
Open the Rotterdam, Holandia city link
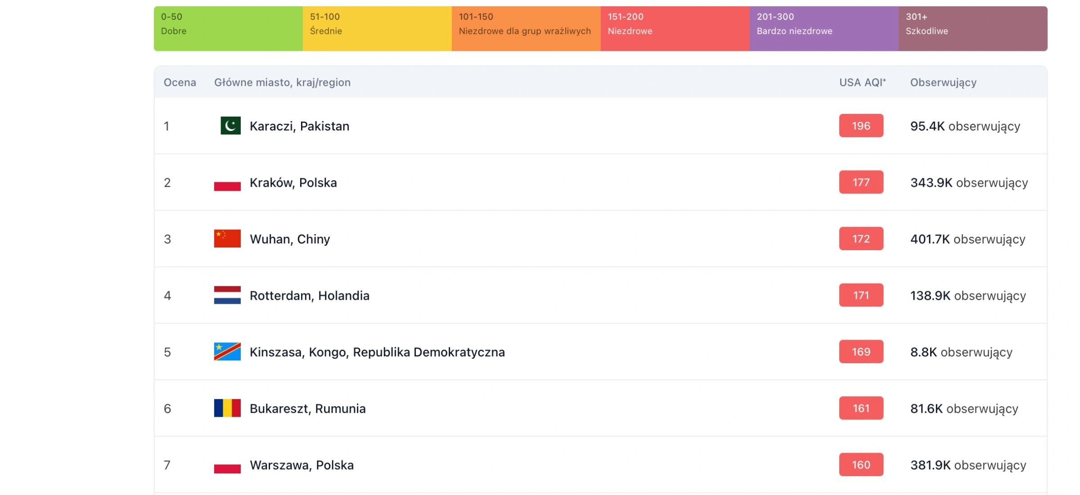[x=310, y=296]
